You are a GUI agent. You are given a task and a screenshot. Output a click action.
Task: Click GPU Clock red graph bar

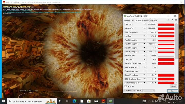tap(166, 24)
